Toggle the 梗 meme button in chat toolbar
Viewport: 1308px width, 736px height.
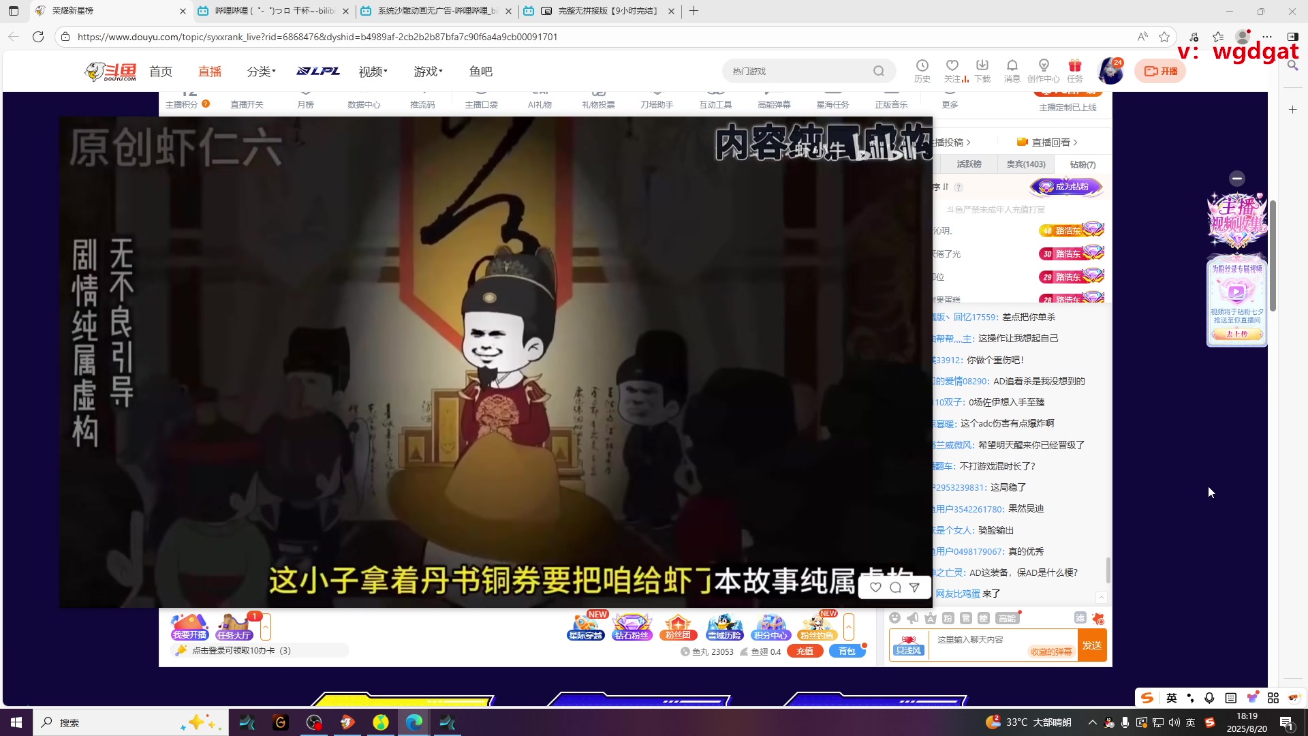[x=983, y=617]
